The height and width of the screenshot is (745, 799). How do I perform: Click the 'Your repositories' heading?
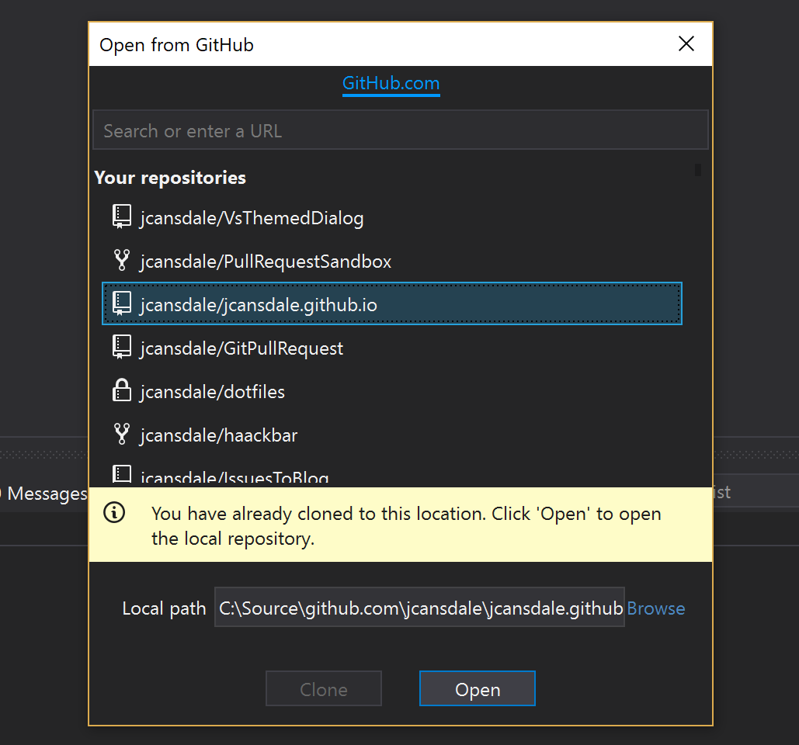[170, 178]
